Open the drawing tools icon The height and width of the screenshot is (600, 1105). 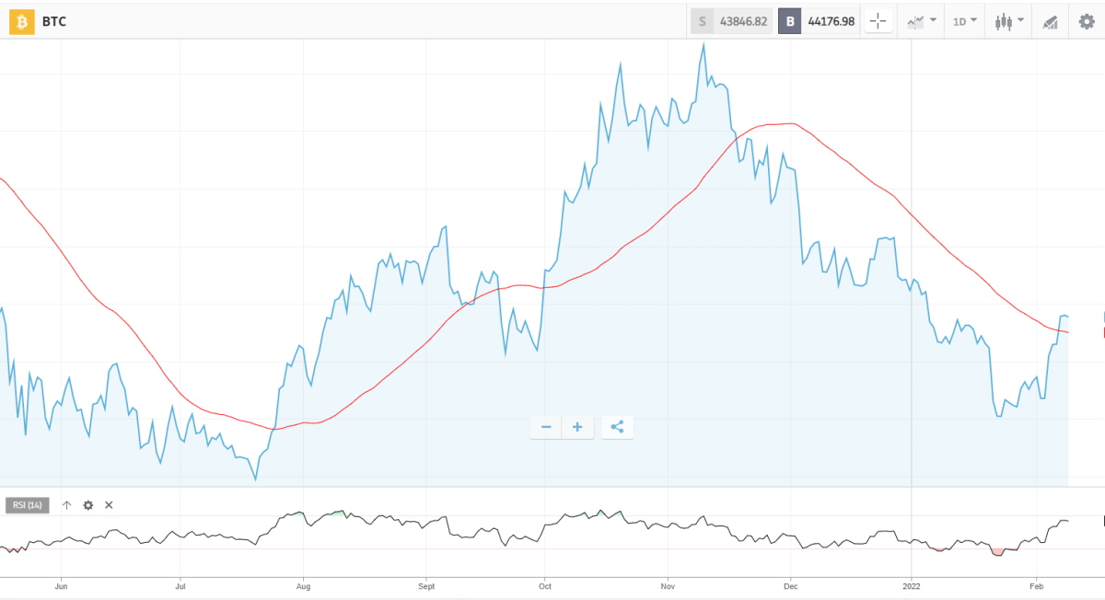[x=1050, y=21]
